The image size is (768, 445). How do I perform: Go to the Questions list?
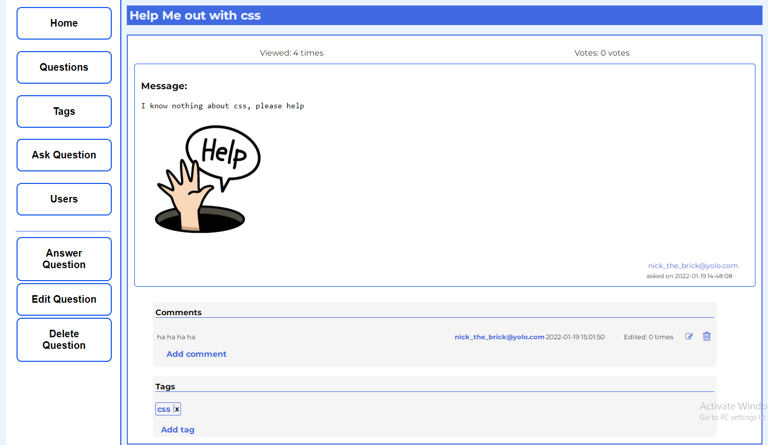(64, 67)
